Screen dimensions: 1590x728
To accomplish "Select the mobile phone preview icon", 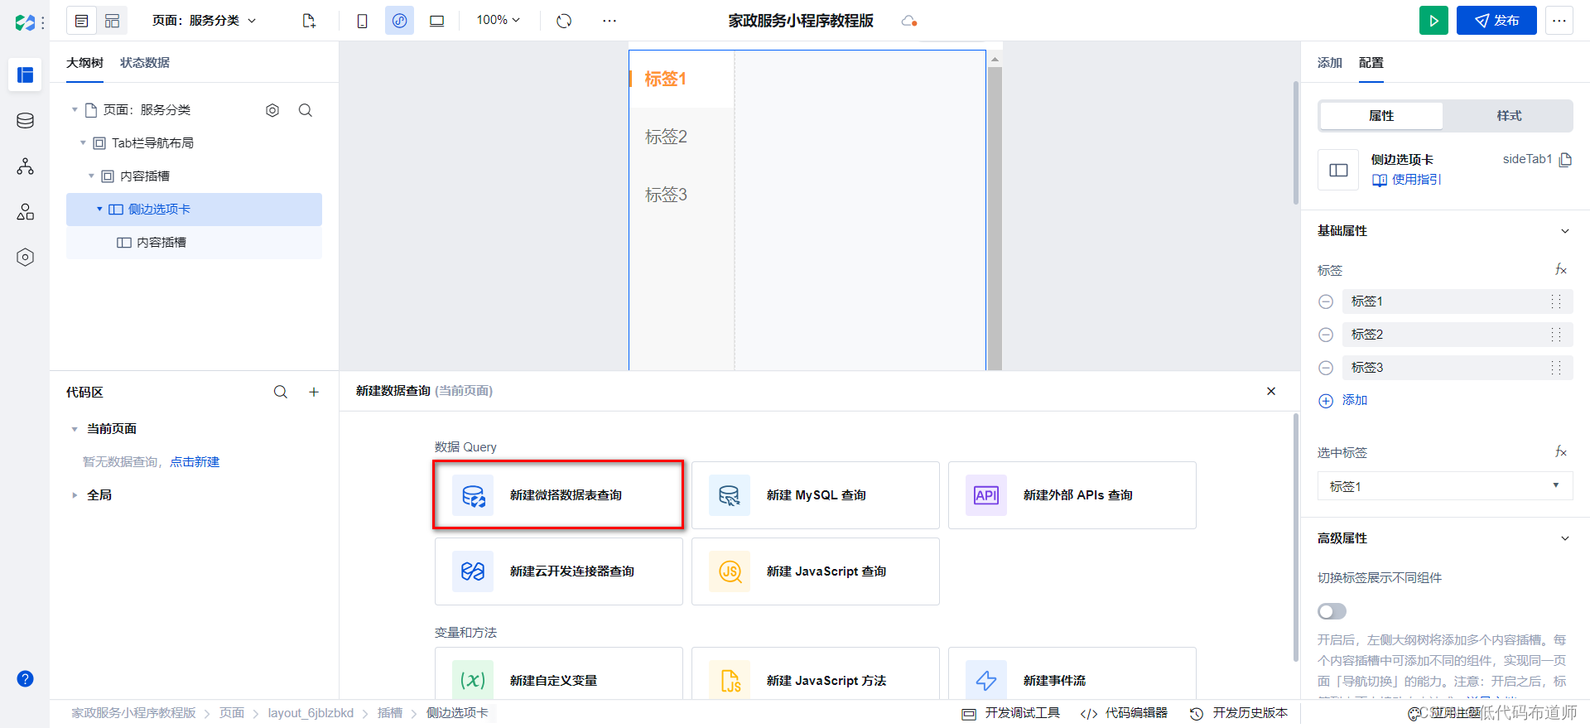I will coord(362,21).
